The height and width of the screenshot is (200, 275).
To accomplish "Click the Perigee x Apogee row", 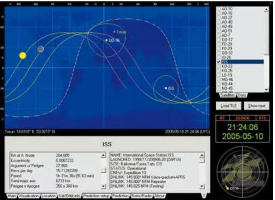I will 56,186.
